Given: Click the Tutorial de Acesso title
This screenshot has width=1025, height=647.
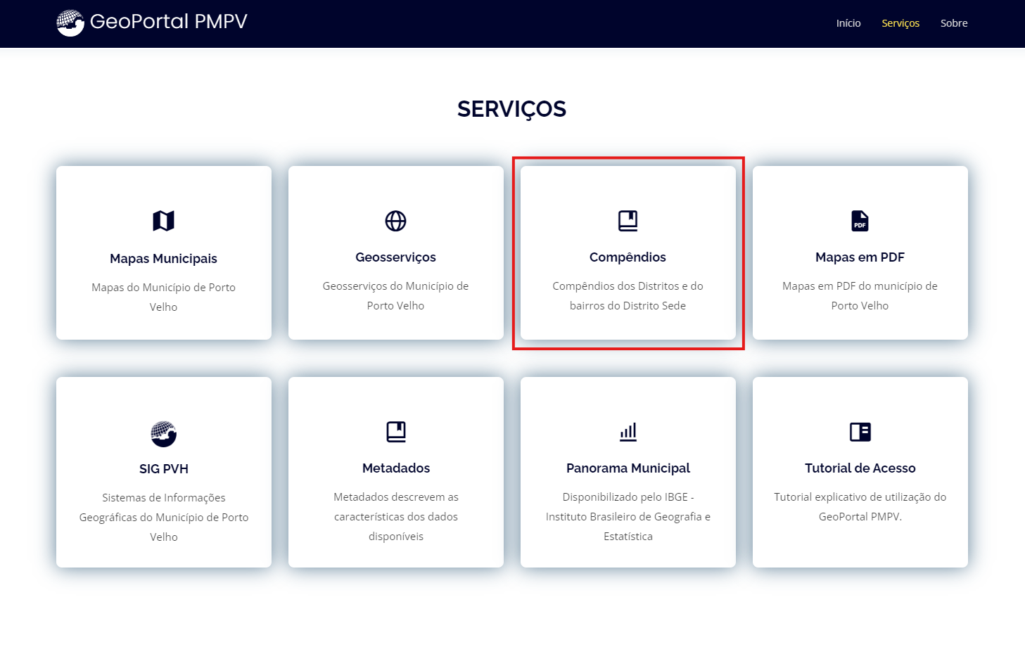Looking at the screenshot, I should (x=860, y=468).
